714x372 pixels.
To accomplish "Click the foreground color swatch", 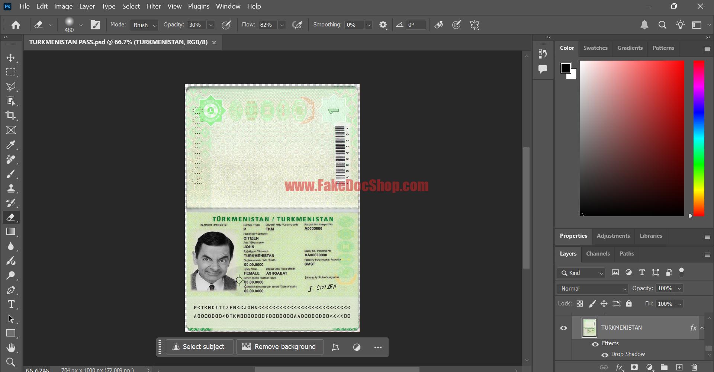I will click(x=565, y=68).
